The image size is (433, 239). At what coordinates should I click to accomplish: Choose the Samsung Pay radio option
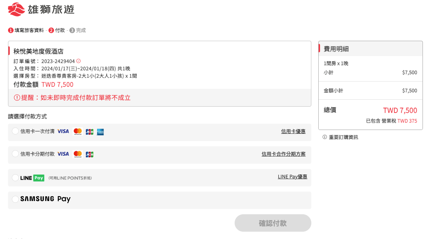15,199
